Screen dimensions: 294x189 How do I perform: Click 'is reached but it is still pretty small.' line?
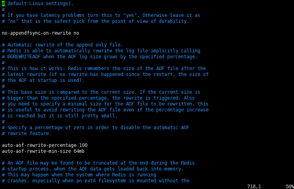pos(59,116)
